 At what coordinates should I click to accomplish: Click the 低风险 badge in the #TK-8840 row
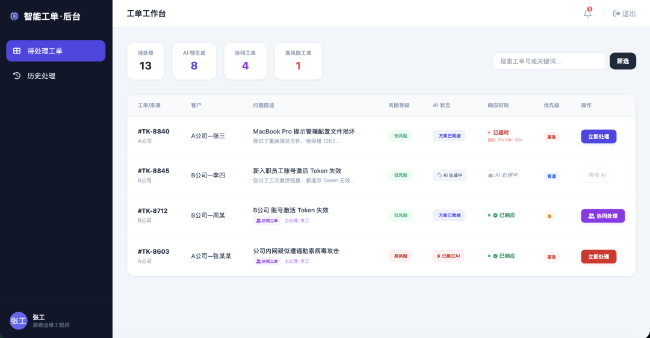tap(400, 136)
